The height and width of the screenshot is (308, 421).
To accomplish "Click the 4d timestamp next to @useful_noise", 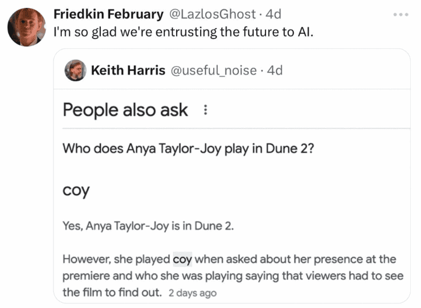I will click(x=275, y=70).
